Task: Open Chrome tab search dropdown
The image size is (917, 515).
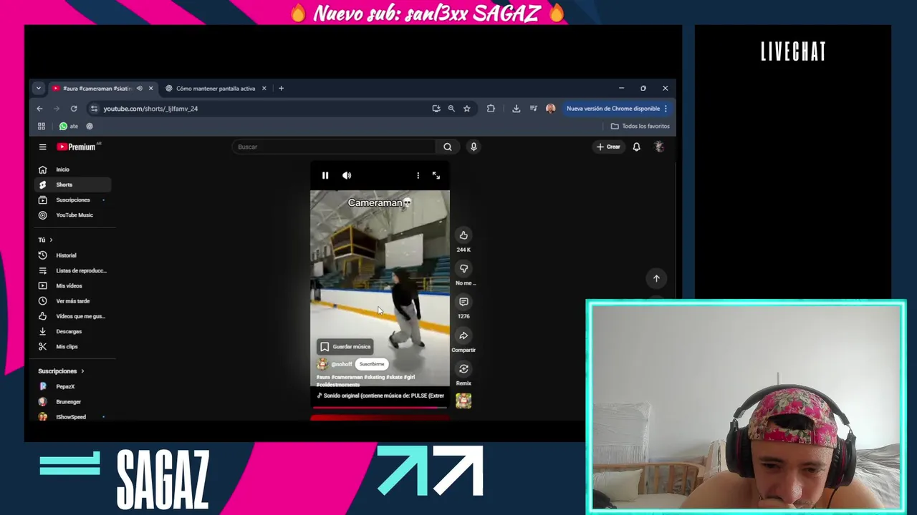Action: pyautogui.click(x=38, y=89)
